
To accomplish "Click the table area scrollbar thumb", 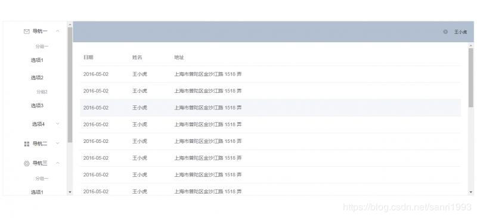I will [x=471, y=77].
